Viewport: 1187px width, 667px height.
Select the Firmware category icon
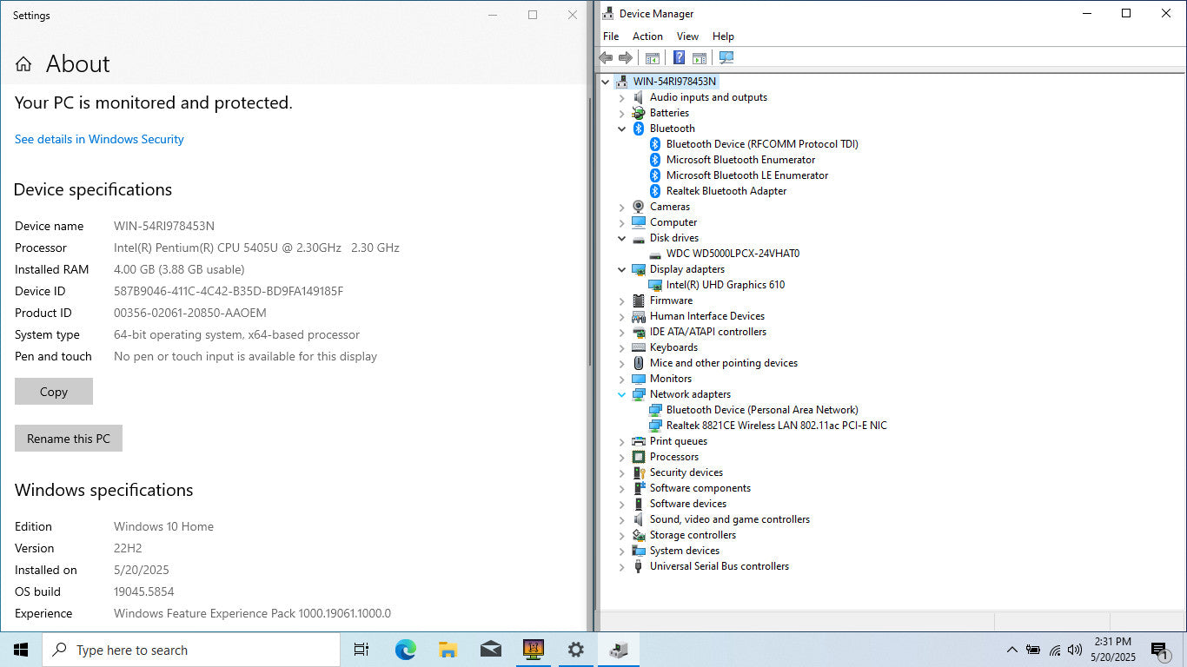point(639,300)
